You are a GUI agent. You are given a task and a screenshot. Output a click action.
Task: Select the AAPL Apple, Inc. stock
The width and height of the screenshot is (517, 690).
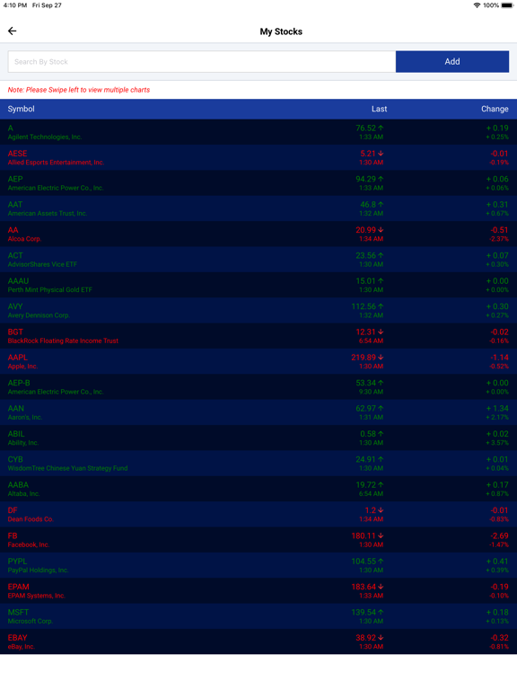coord(258,362)
